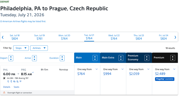Sort by Main cabin price
This screenshot has height=96, width=179.
95,58
